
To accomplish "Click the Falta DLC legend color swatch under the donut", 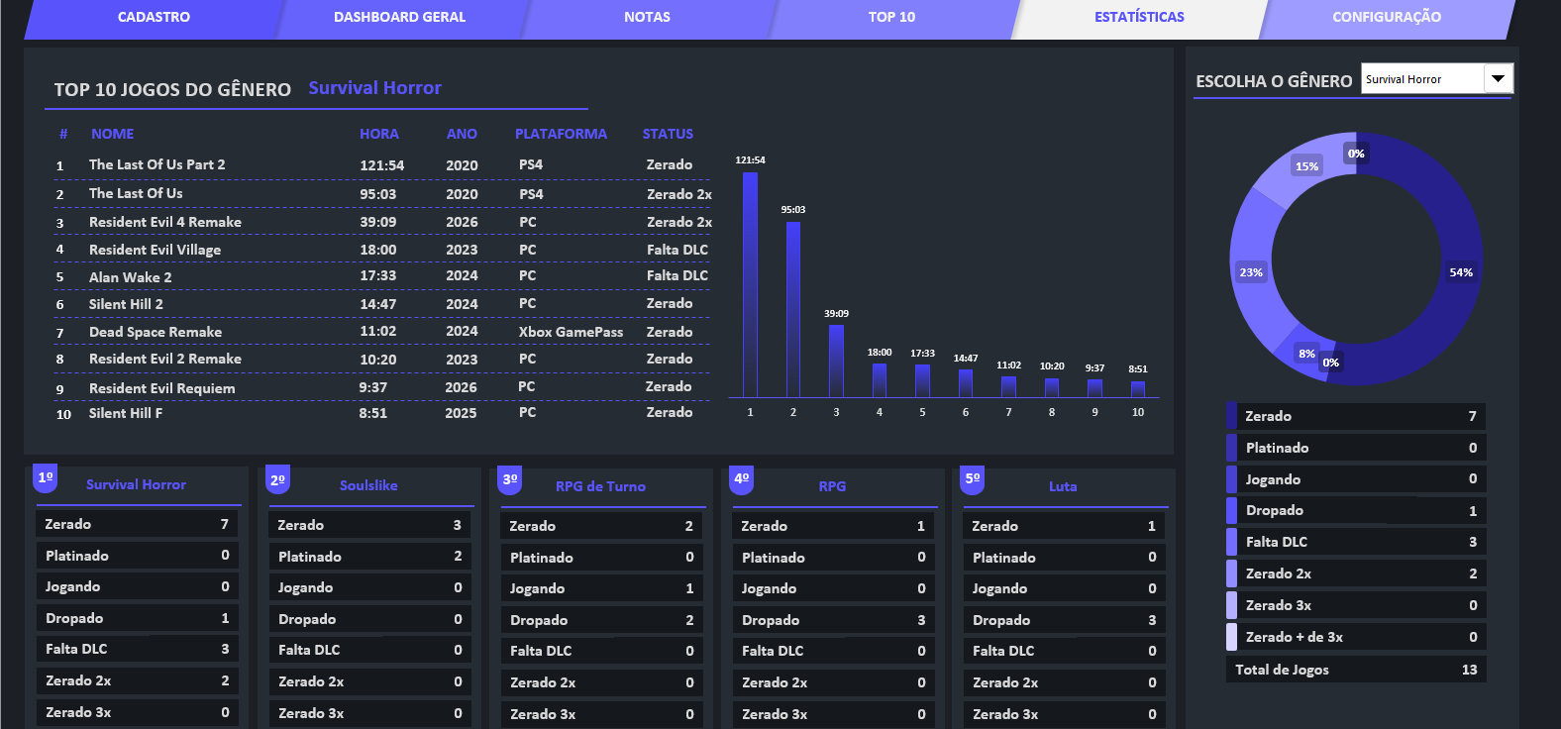I will 1231,542.
